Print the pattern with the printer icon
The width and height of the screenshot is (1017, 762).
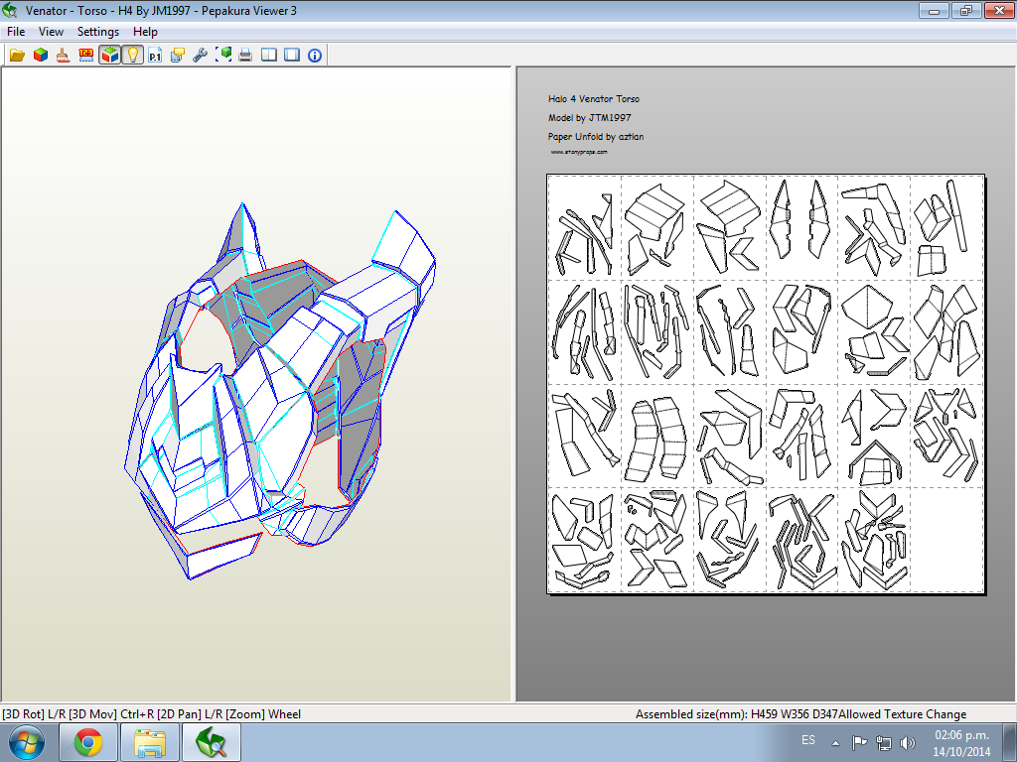click(x=245, y=56)
